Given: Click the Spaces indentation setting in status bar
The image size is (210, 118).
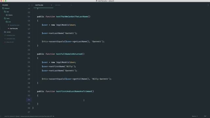Looking at the screenshot, I should pos(195,116).
